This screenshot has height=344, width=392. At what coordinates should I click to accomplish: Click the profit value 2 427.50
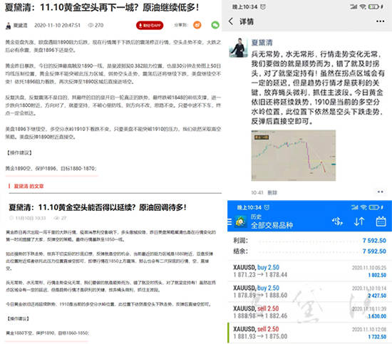point(377,296)
